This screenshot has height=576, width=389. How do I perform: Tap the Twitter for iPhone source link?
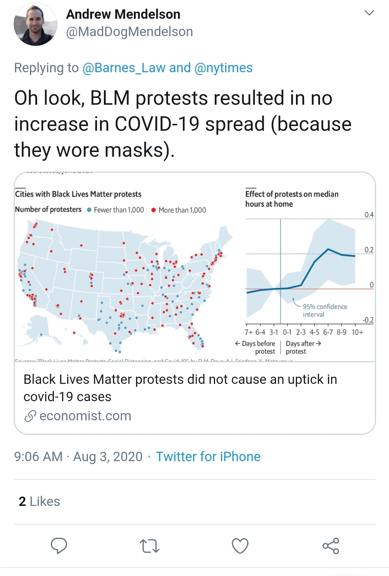[x=208, y=456]
